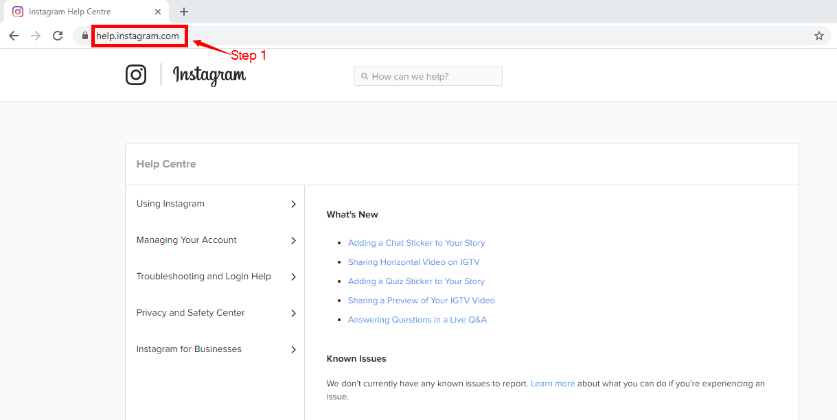Click the Instagram favicon on the tab
This screenshot has height=420, width=837.
[18, 12]
